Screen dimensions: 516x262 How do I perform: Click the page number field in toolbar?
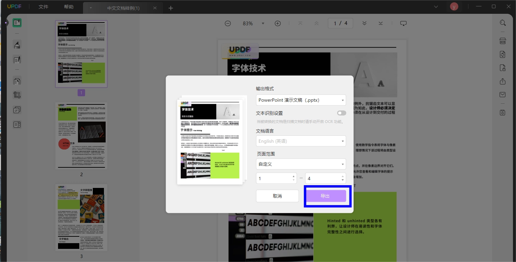[x=340, y=23]
